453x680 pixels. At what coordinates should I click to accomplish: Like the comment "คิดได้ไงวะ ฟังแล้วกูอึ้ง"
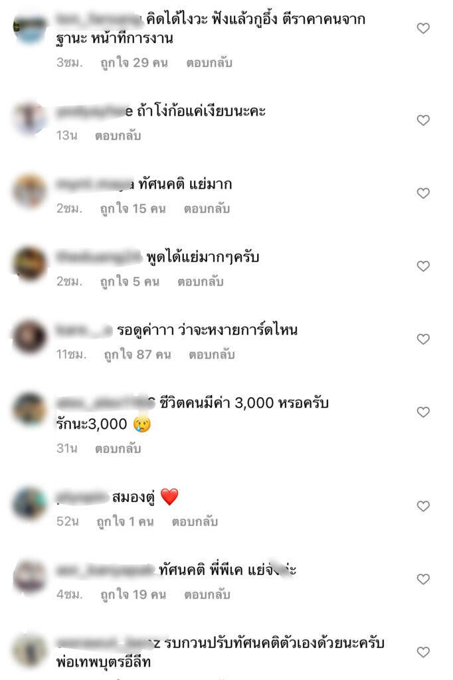coord(423,28)
